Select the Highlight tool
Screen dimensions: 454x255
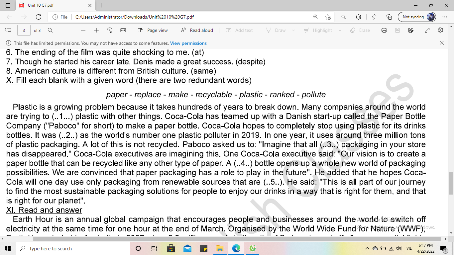click(x=318, y=30)
